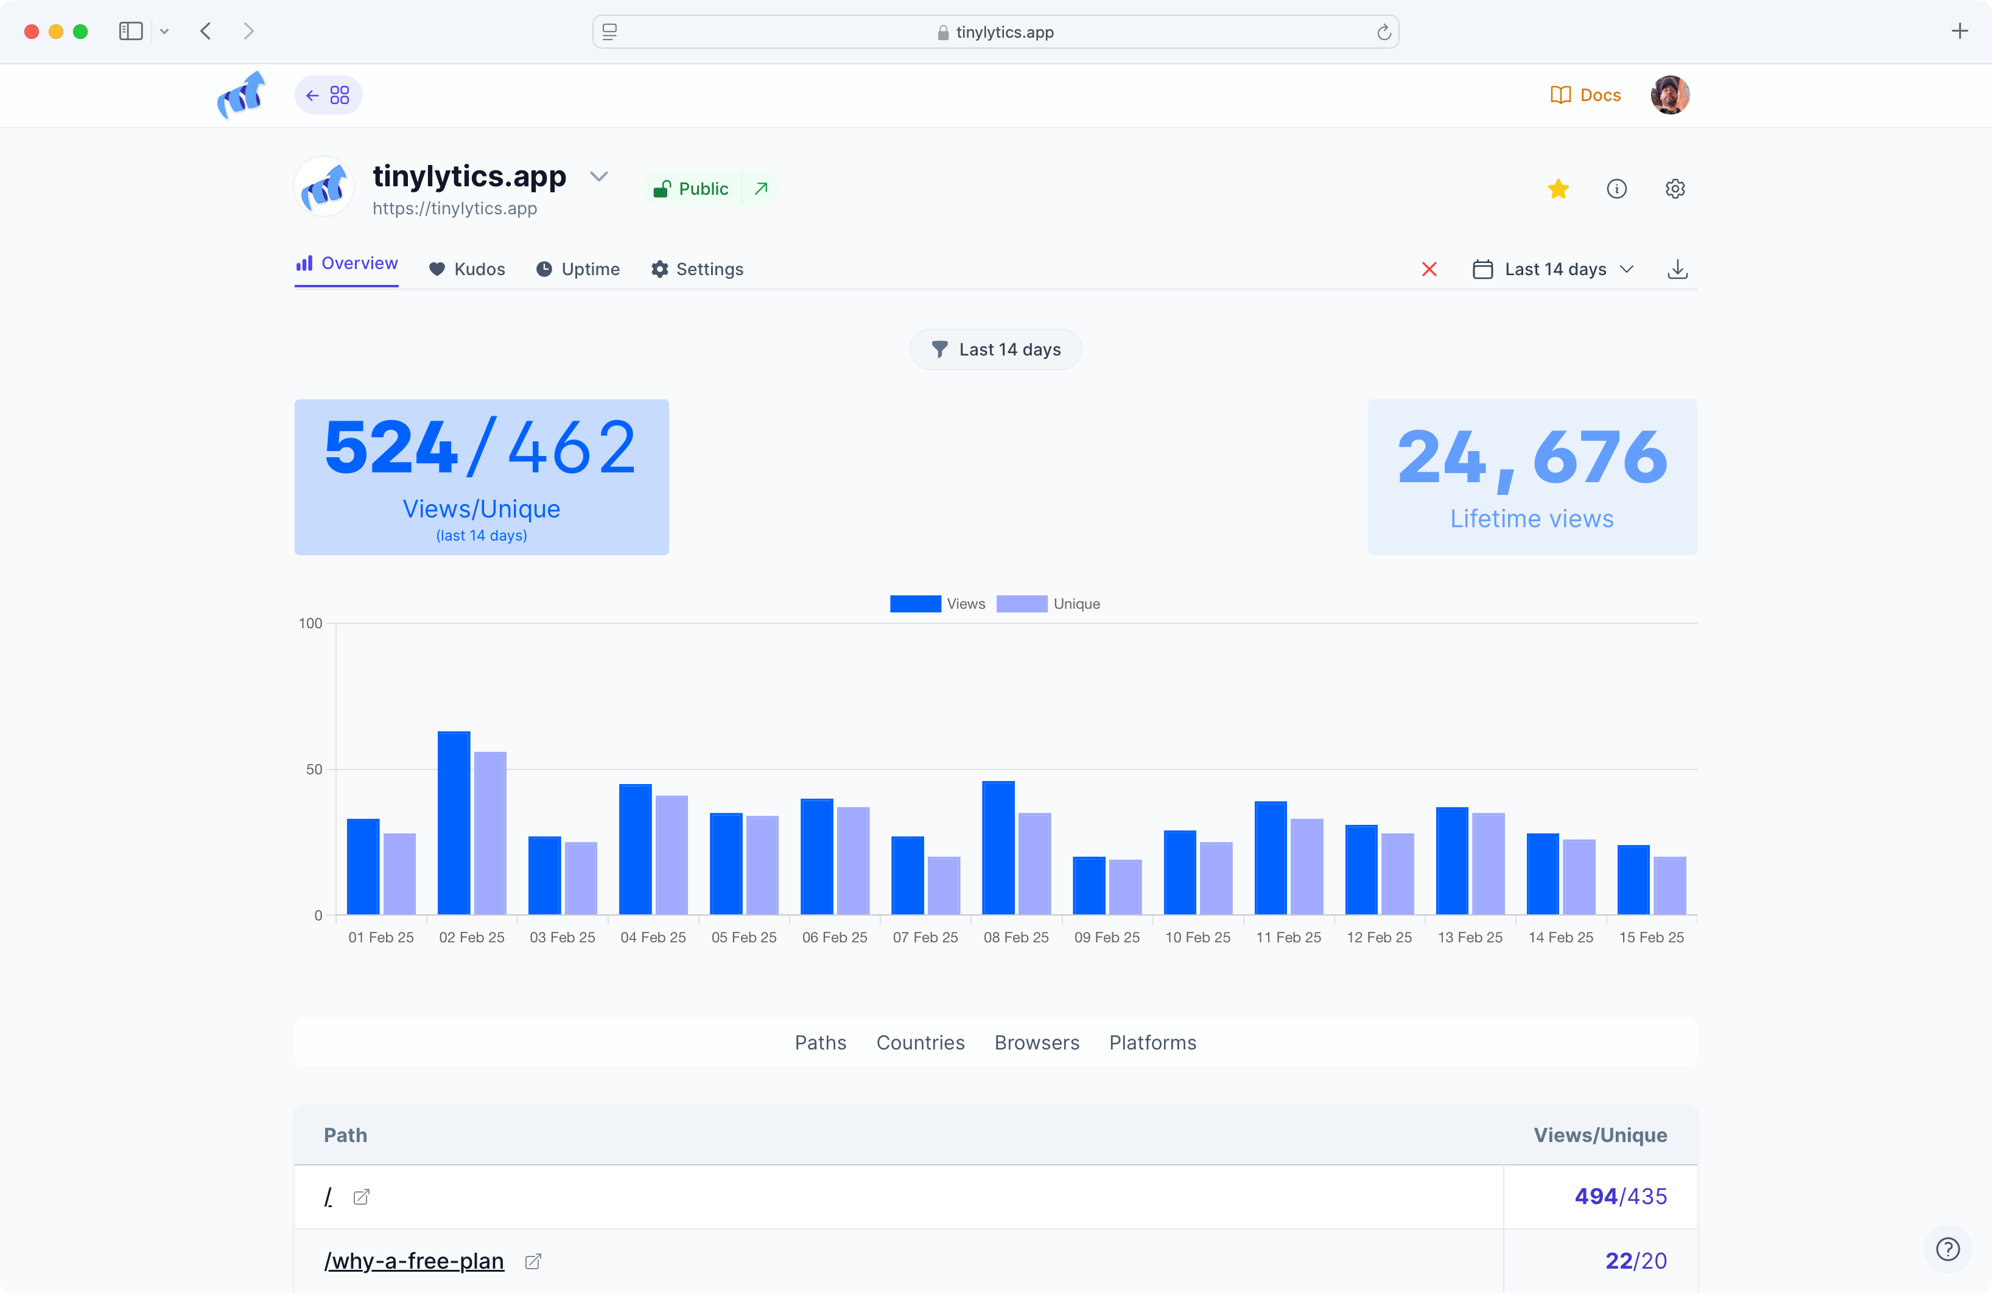This screenshot has height=1293, width=1992.
Task: Open external icon beside /why-a-free-plan
Action: pos(533,1261)
